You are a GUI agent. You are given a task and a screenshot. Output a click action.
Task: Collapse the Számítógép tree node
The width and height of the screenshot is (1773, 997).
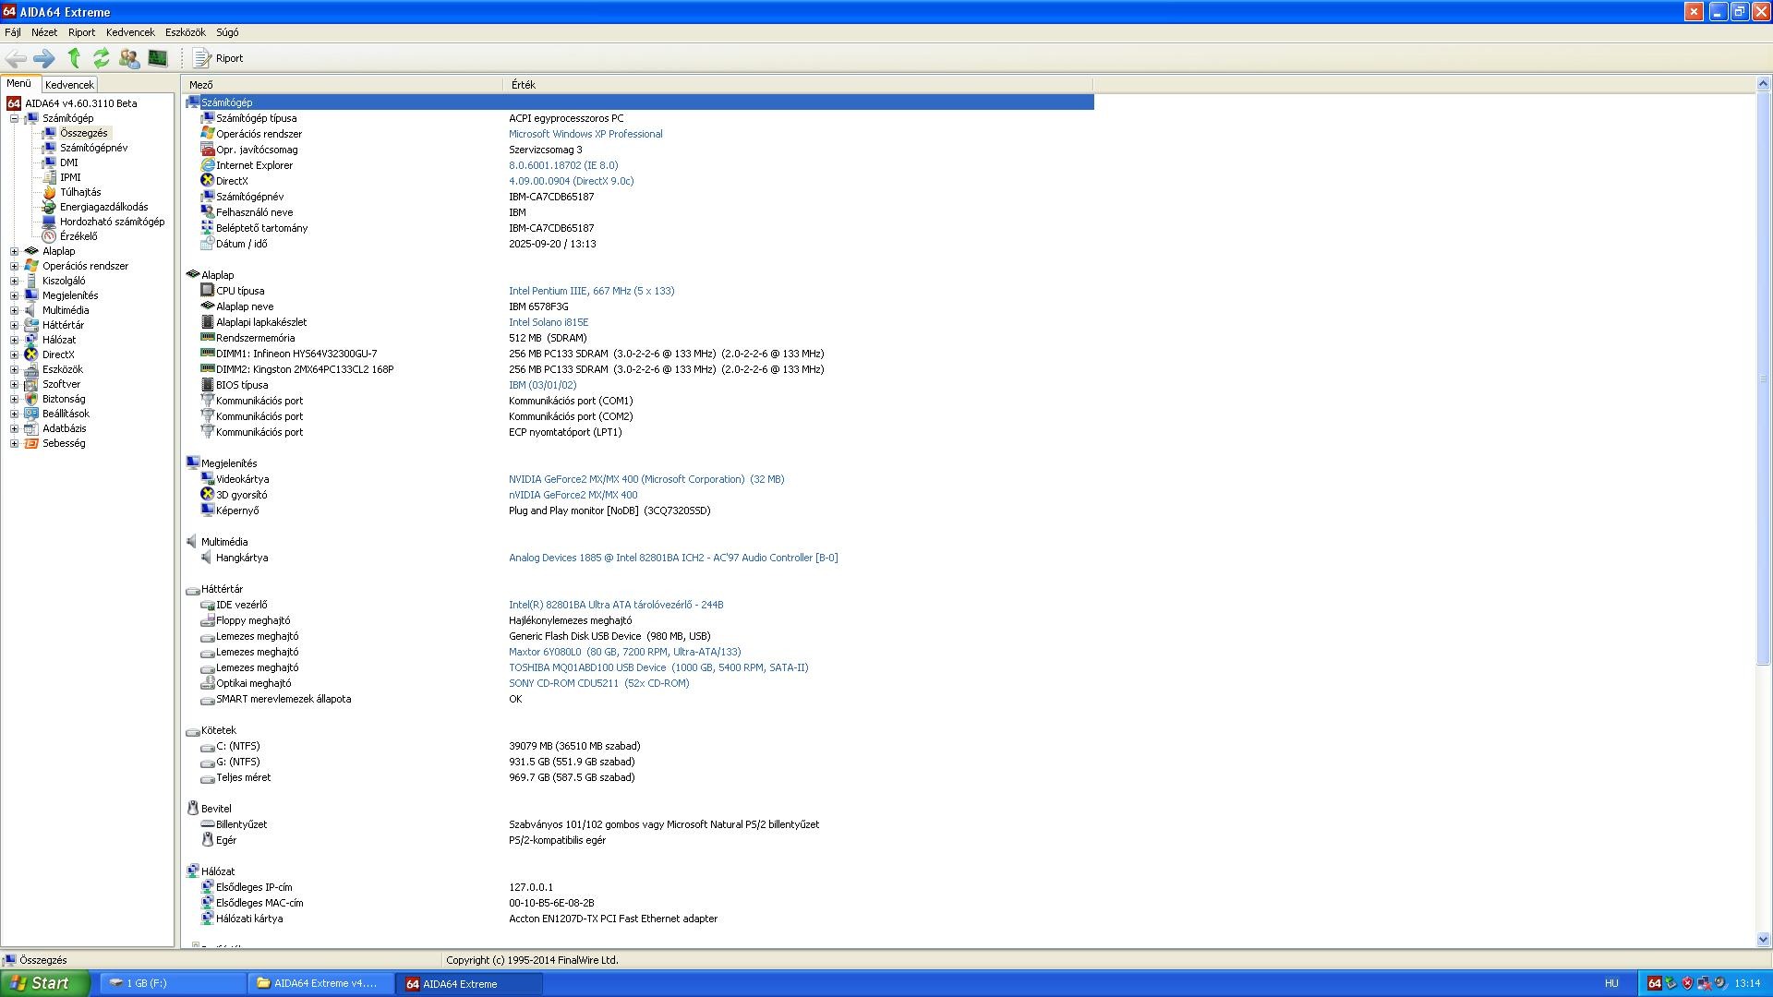coord(14,118)
